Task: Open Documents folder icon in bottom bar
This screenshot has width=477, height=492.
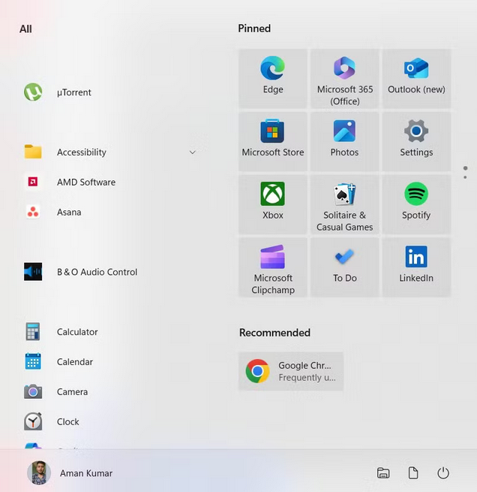Action: 413,473
